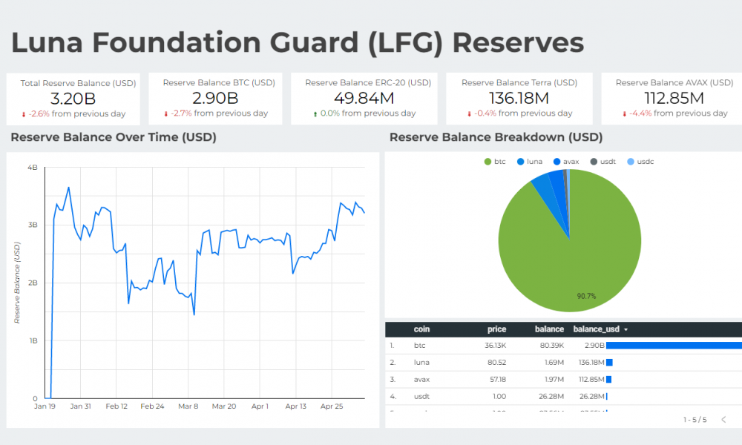742x445 pixels.
Task: Click the 80.39K balance in the btc row
Action: (x=552, y=346)
